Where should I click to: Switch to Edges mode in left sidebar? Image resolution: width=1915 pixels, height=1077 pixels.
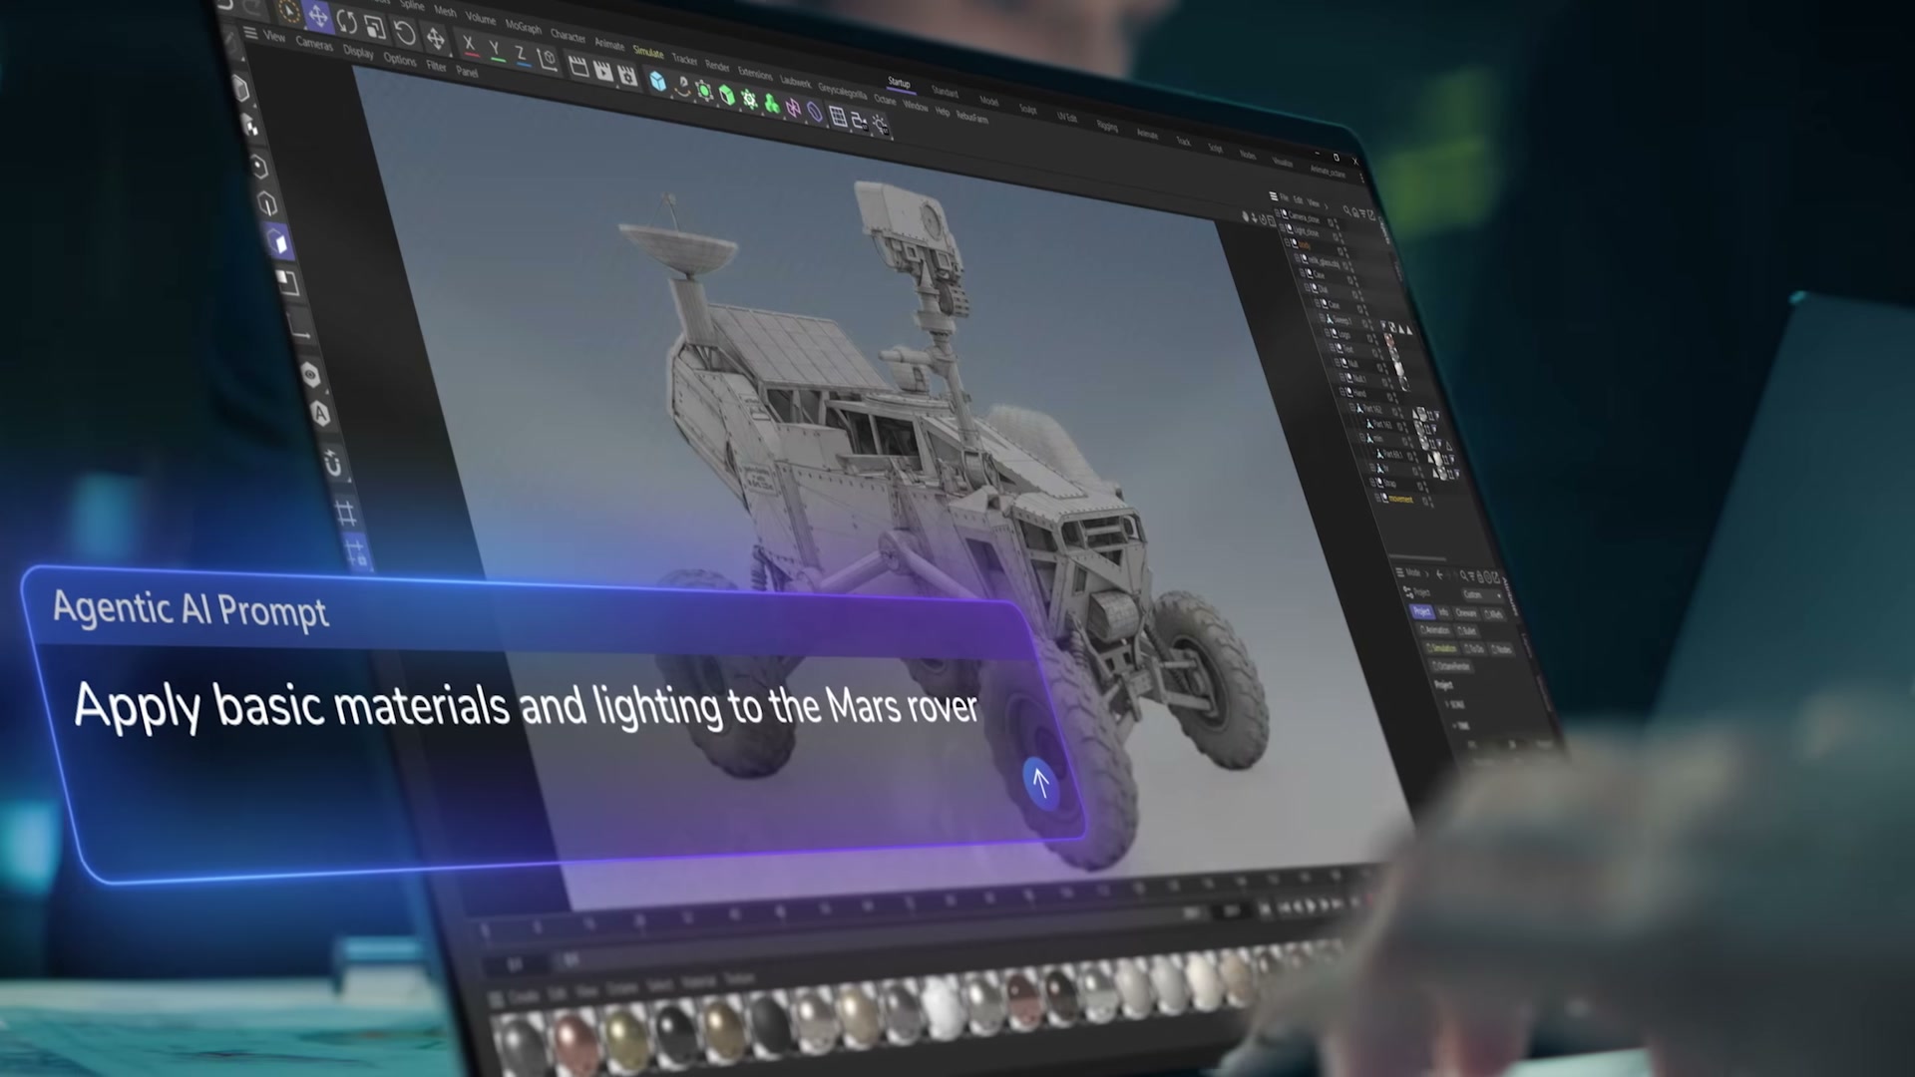click(267, 203)
